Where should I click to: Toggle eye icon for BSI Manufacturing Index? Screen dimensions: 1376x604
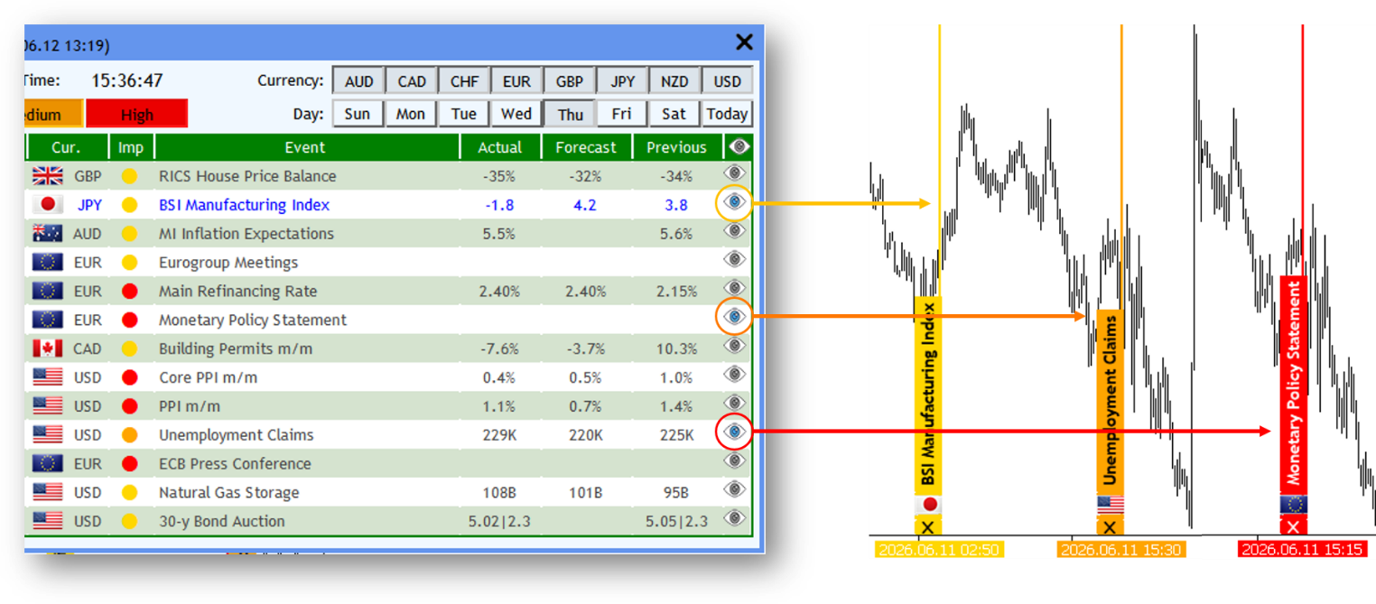coord(735,202)
